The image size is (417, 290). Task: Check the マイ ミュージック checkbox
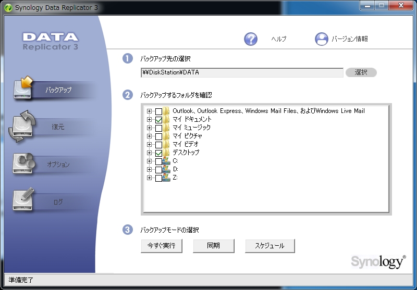[x=158, y=128]
